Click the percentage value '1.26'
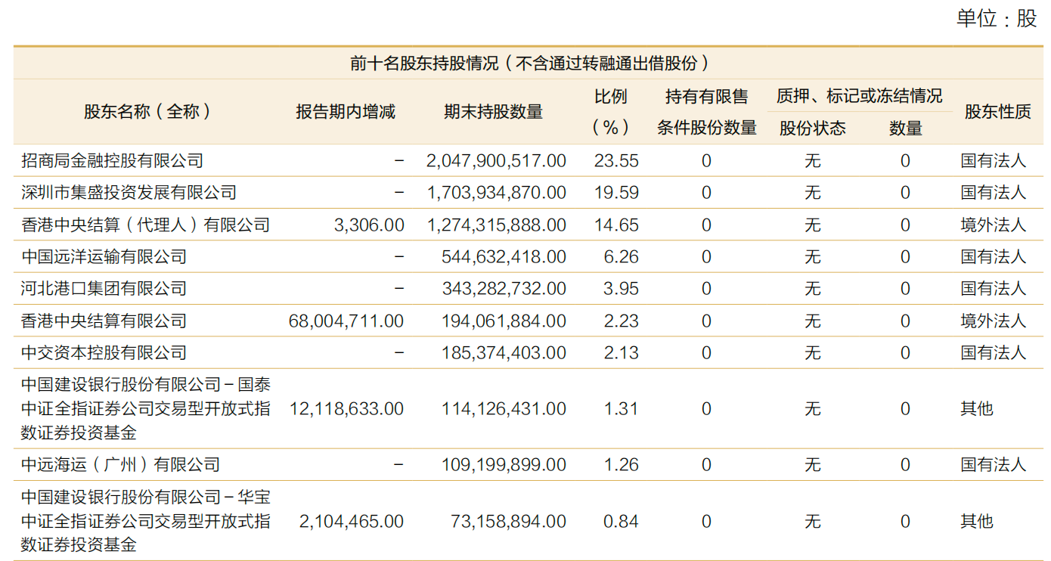The width and height of the screenshot is (1051, 561). coord(622,465)
